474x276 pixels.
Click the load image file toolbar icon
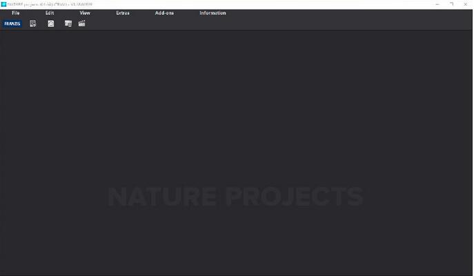33,23
